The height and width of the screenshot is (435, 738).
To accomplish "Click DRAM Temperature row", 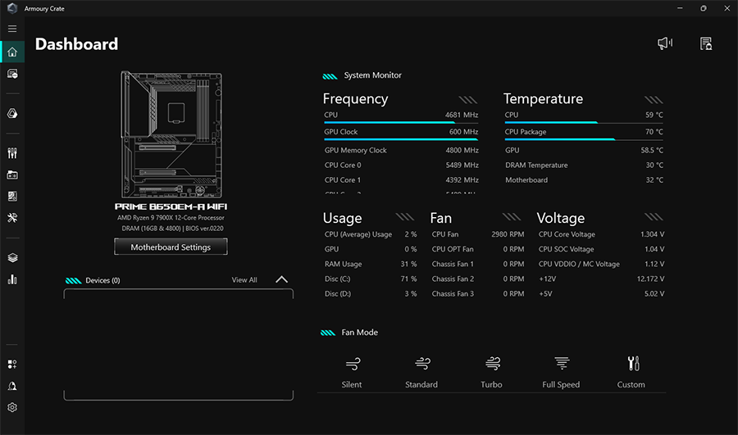I will 584,165.
